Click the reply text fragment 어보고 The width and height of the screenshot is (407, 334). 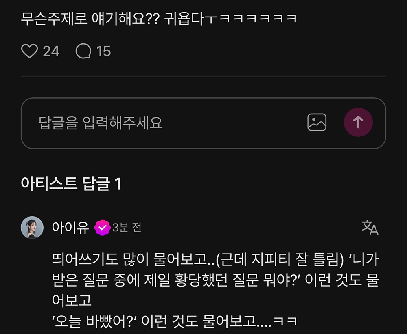click(x=72, y=300)
